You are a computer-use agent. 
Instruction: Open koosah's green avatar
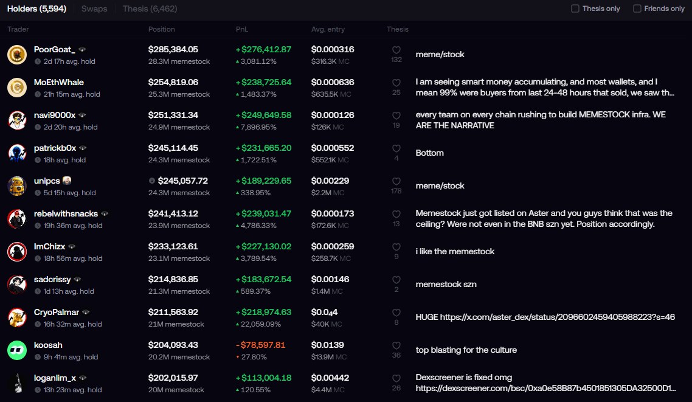click(x=17, y=350)
